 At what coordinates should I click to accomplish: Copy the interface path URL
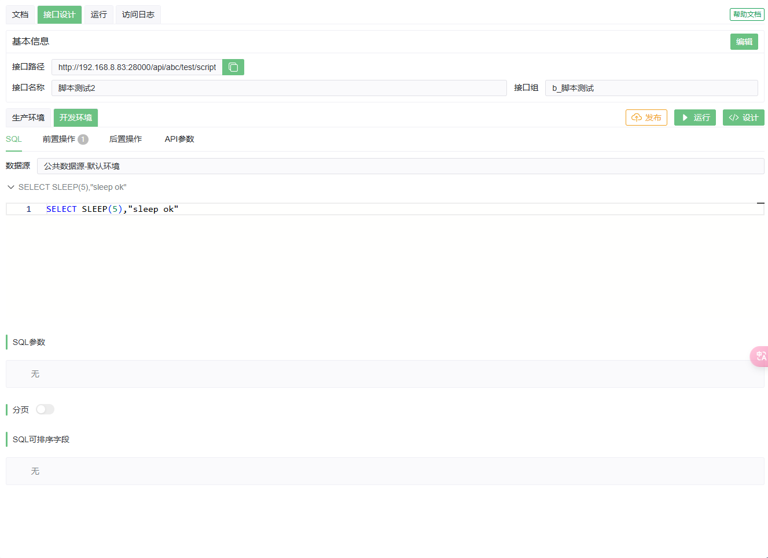[x=233, y=67]
